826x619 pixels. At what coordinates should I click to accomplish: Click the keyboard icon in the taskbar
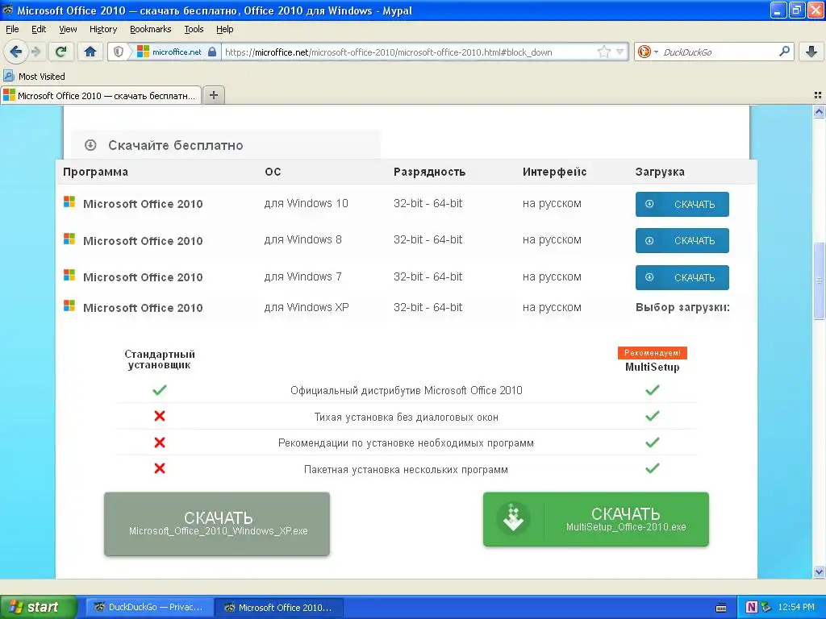[x=721, y=608]
